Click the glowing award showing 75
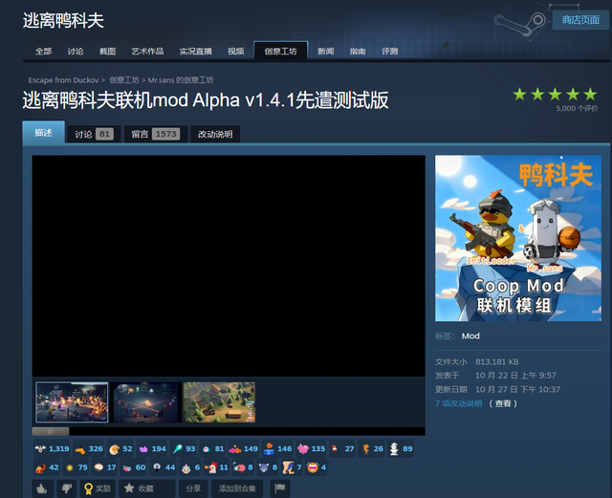Screen dimensions: 612x498 (76, 467)
